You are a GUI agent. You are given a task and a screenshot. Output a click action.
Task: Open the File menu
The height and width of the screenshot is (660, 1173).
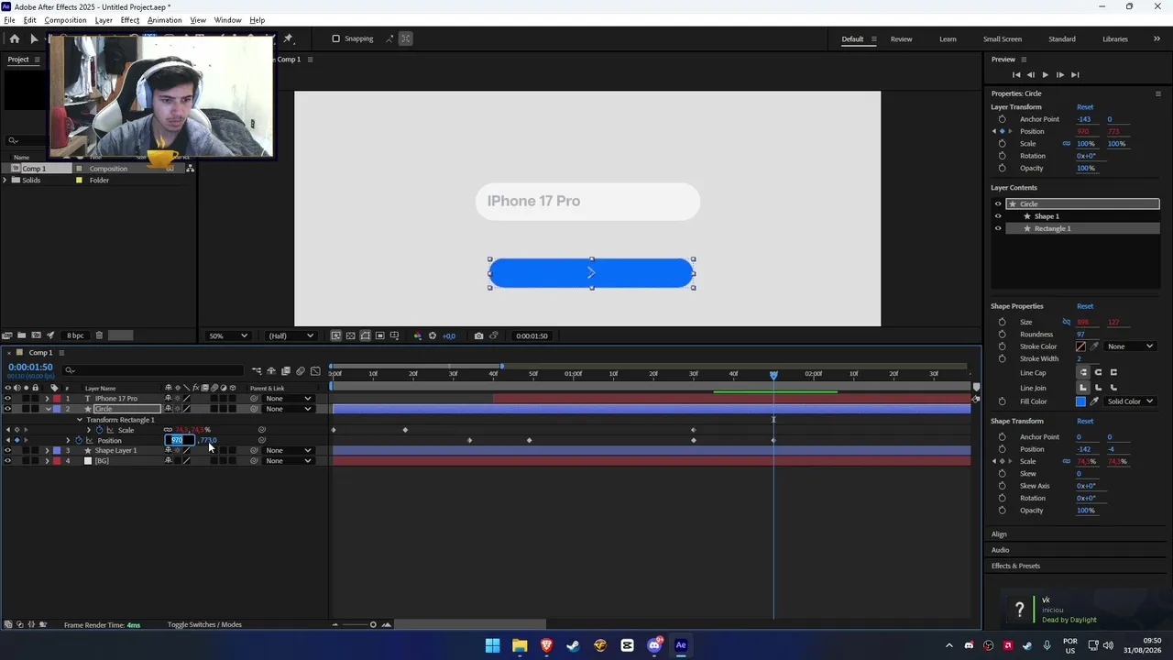(x=9, y=20)
